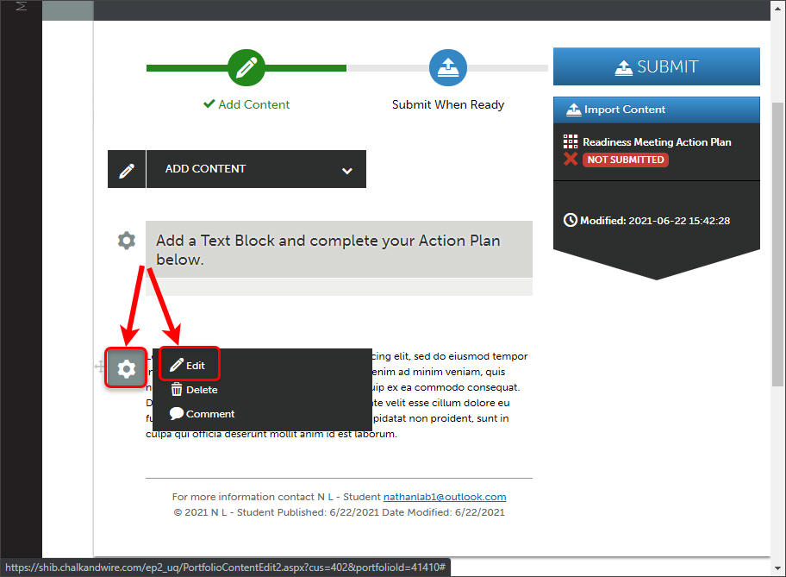Screen dimensions: 786x577
Task: Open the nathanlab1@outlook.com email link
Action: tap(444, 497)
